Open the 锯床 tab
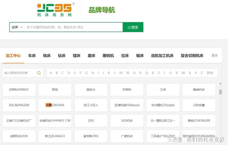Screen dimensions: 228x145 140,56
